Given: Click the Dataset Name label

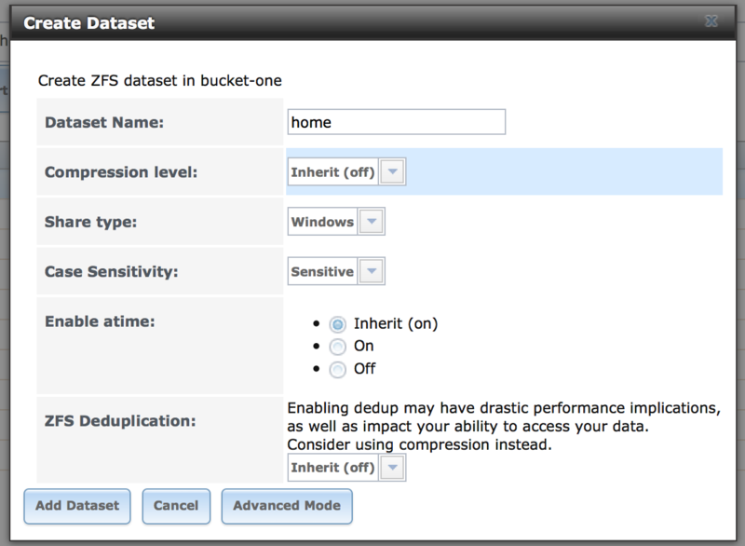Looking at the screenshot, I should [104, 122].
